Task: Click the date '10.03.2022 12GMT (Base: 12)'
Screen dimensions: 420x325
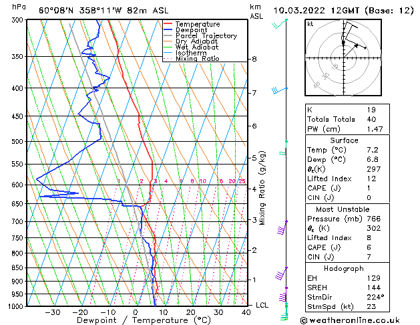Action: pyautogui.click(x=344, y=11)
